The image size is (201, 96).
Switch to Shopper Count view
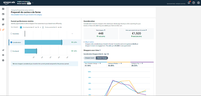90,58
